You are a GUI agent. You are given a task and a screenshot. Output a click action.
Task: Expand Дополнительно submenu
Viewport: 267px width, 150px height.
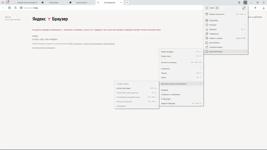(x=226, y=51)
